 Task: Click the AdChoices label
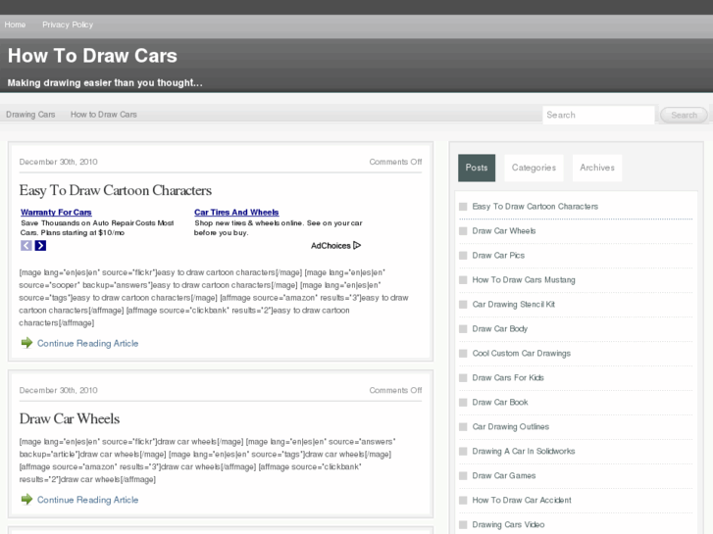tap(331, 245)
